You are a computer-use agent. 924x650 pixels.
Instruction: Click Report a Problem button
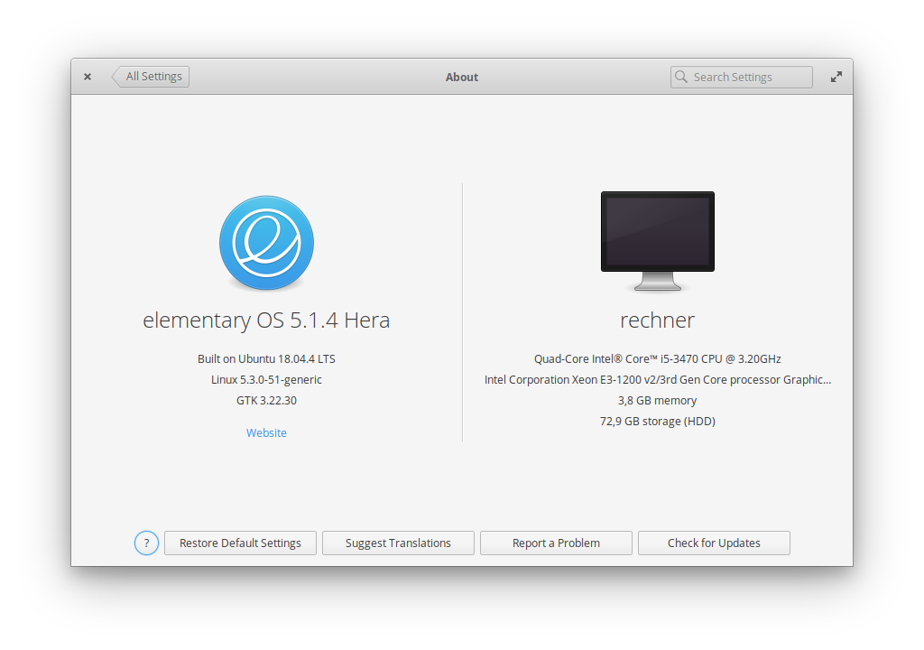coord(556,543)
